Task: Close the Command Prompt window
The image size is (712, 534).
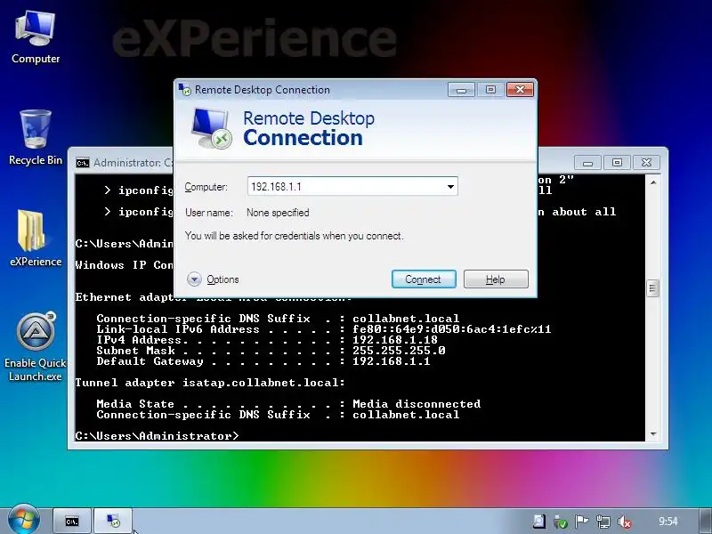Action: click(x=646, y=163)
